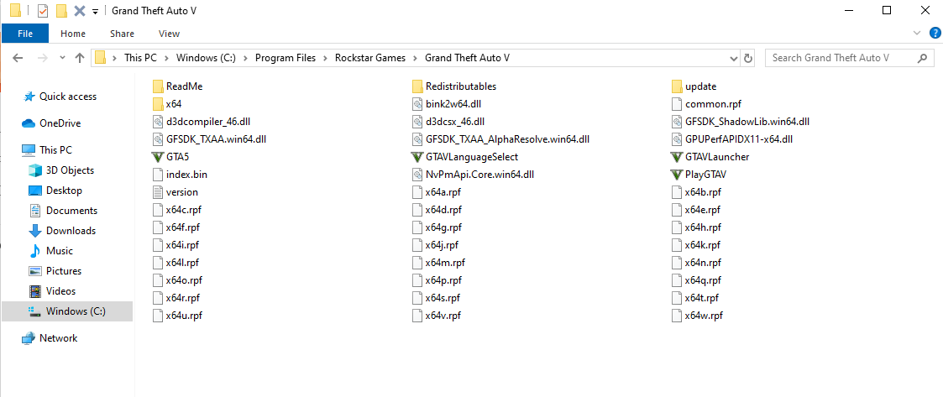This screenshot has height=397, width=943.
Task: Open the Help question mark button
Action: click(x=935, y=33)
